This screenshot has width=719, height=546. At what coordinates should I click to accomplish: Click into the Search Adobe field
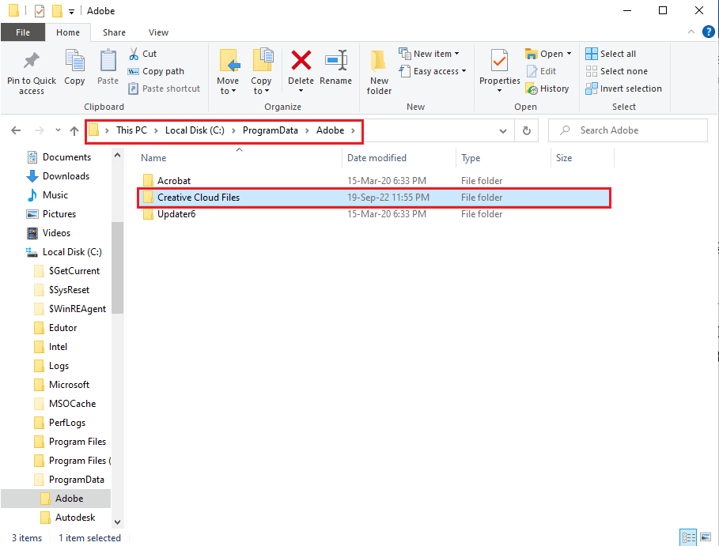click(628, 130)
